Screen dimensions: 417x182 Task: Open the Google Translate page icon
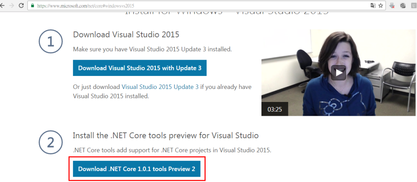(372, 6)
